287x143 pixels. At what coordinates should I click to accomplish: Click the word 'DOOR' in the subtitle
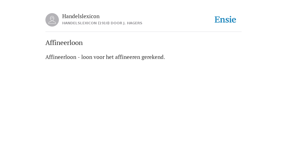pyautogui.click(x=116, y=23)
